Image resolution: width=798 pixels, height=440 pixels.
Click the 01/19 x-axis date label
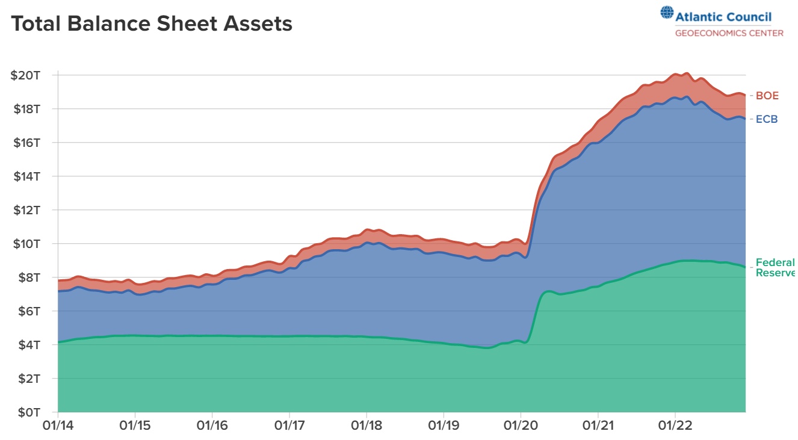tap(444, 425)
